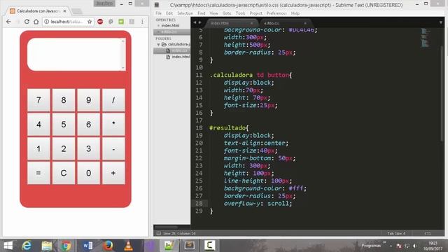448x252 pixels.
Task: Click Chrome icon in taskbar
Action: 66,246
